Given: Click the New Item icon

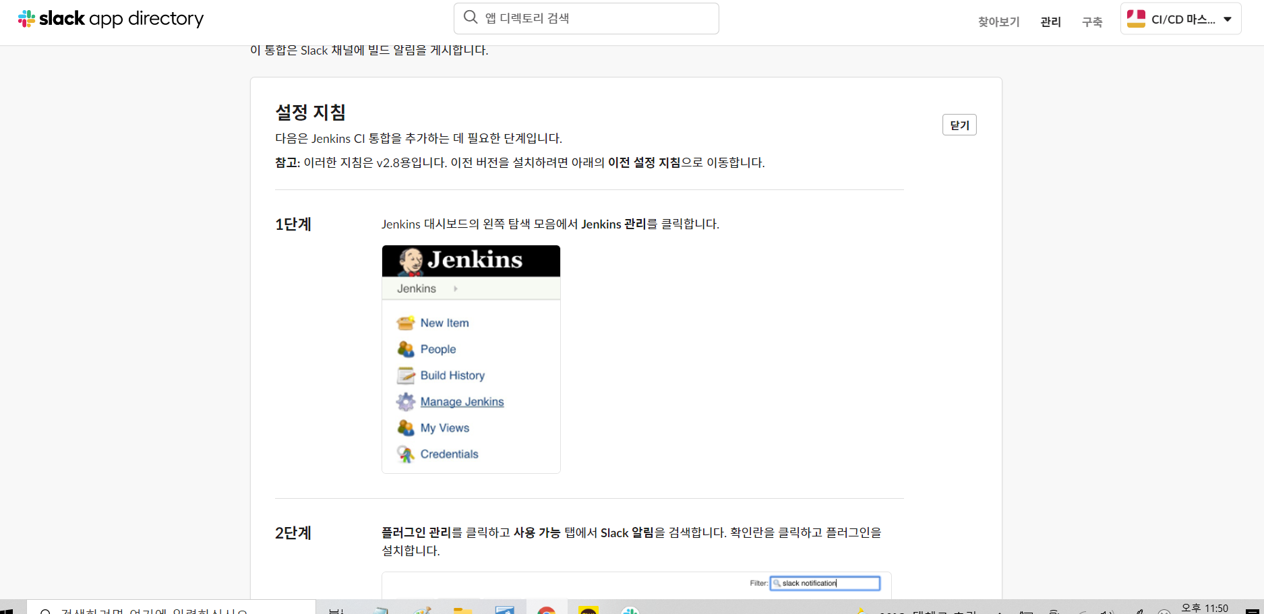Looking at the screenshot, I should (405, 323).
